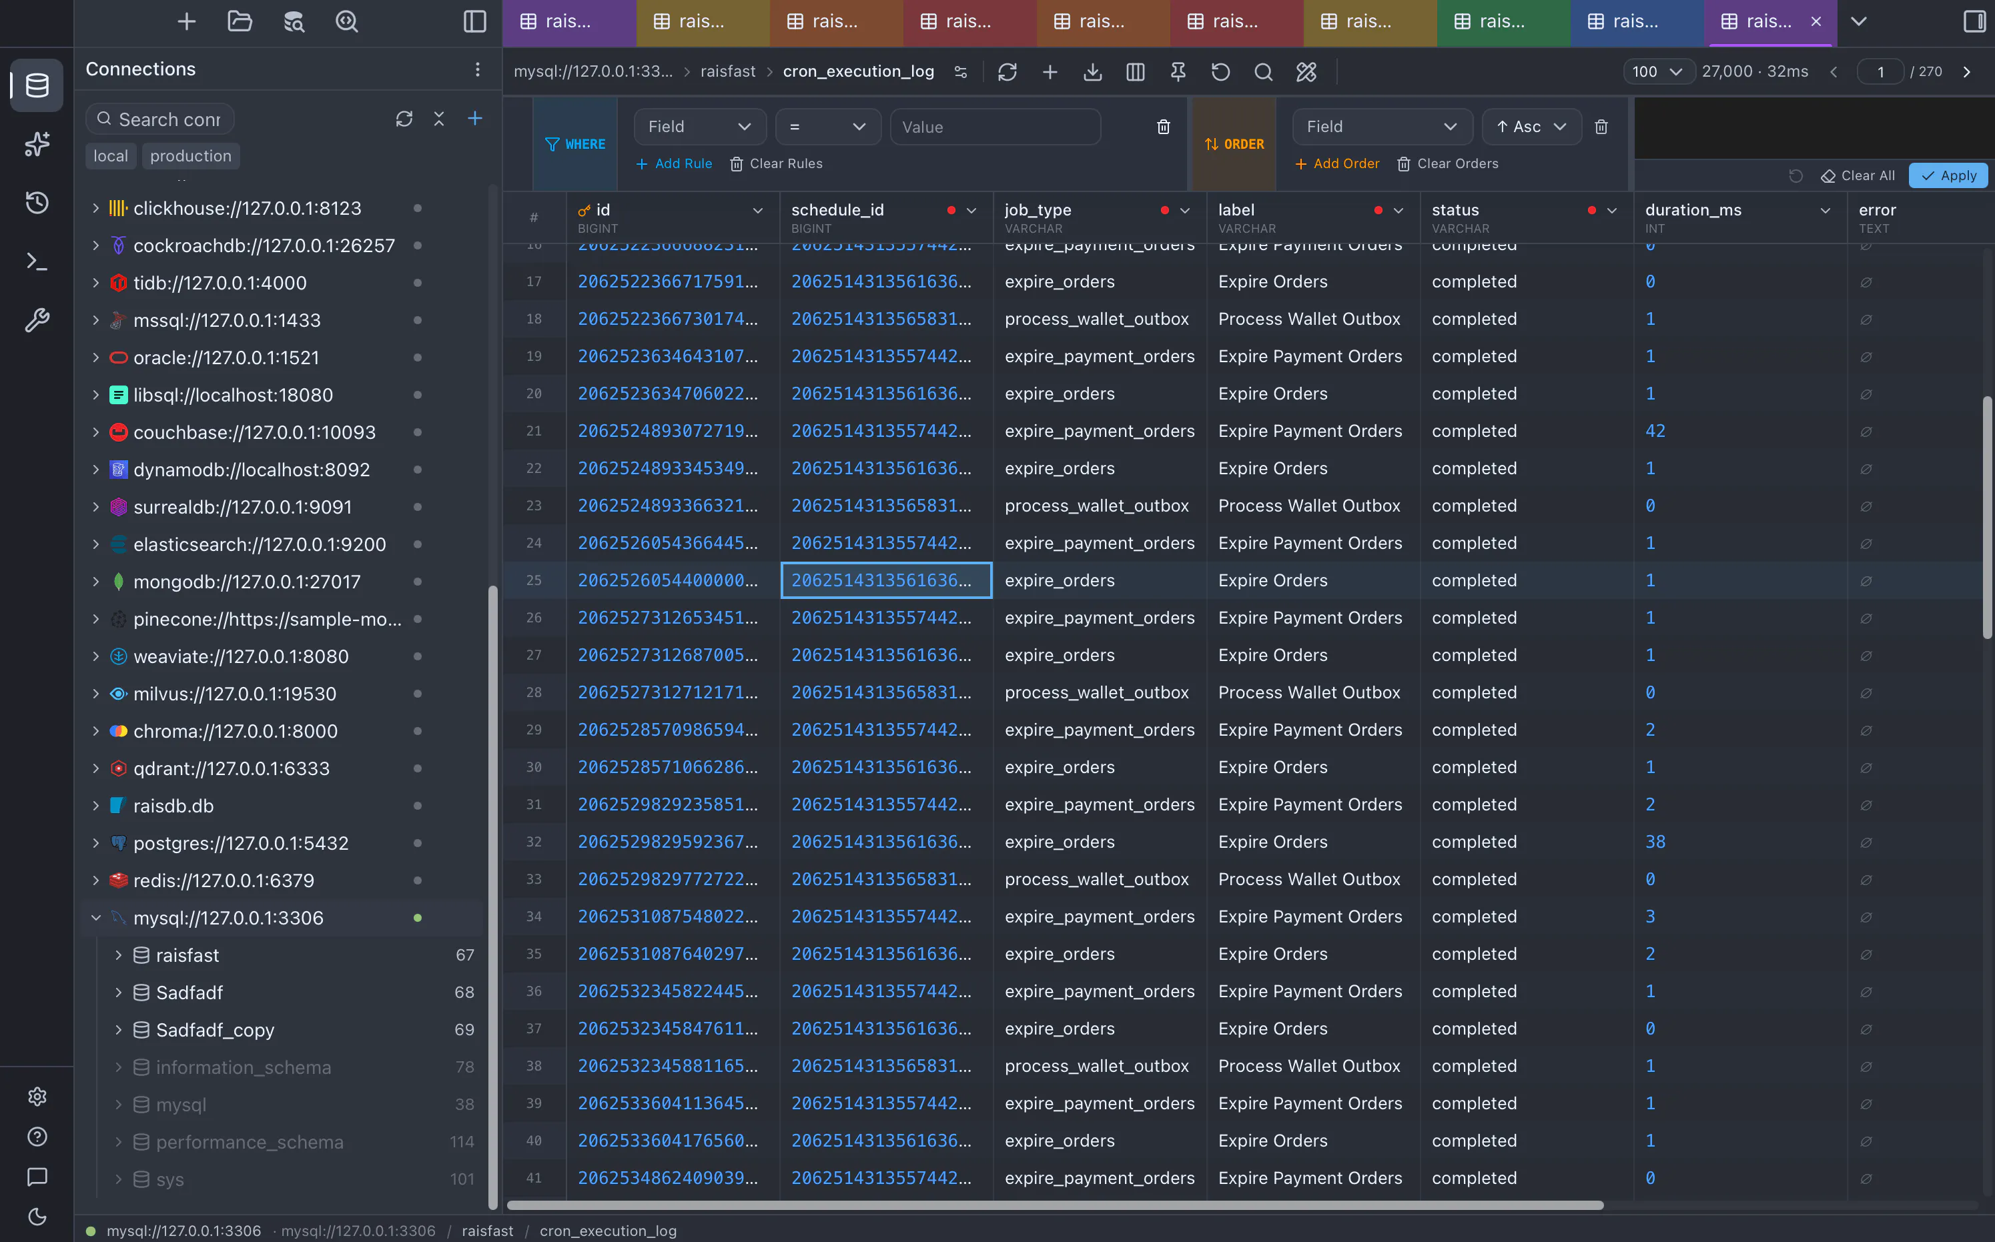Image resolution: width=1995 pixels, height=1242 pixels.
Task: Open the help question mark icon
Action: coord(37,1136)
